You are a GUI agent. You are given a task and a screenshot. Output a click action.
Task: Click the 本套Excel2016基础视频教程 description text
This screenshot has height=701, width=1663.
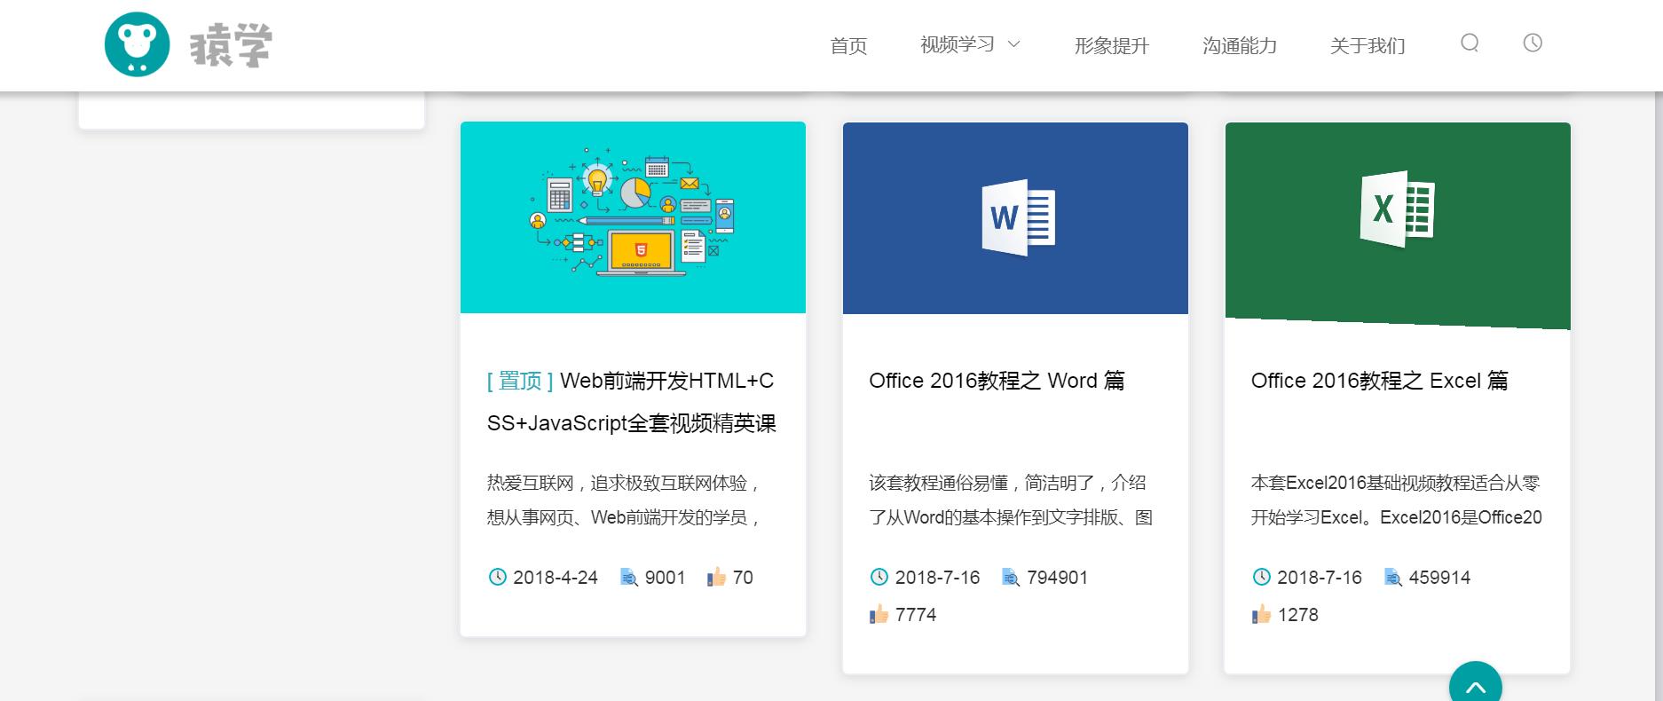(x=1397, y=500)
